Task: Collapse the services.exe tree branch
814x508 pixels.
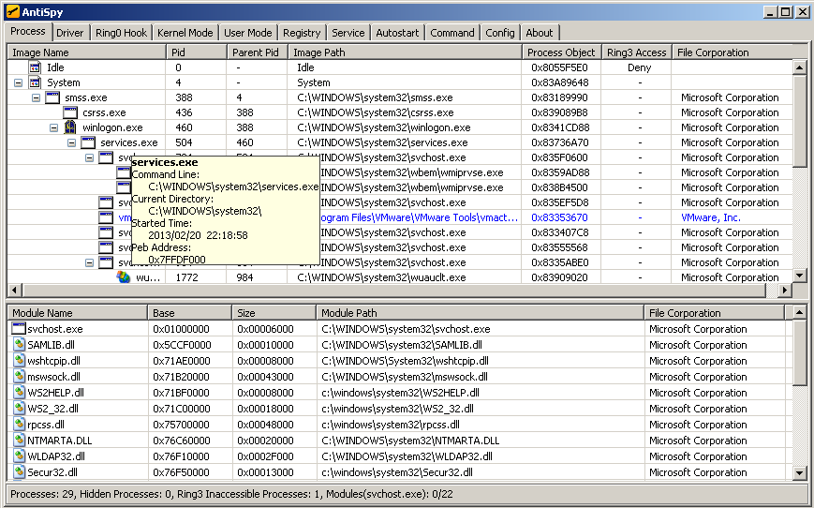Action: click(71, 142)
